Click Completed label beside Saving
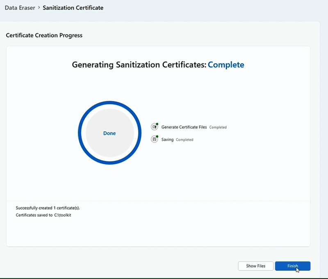The height and width of the screenshot is (279, 328). click(184, 139)
